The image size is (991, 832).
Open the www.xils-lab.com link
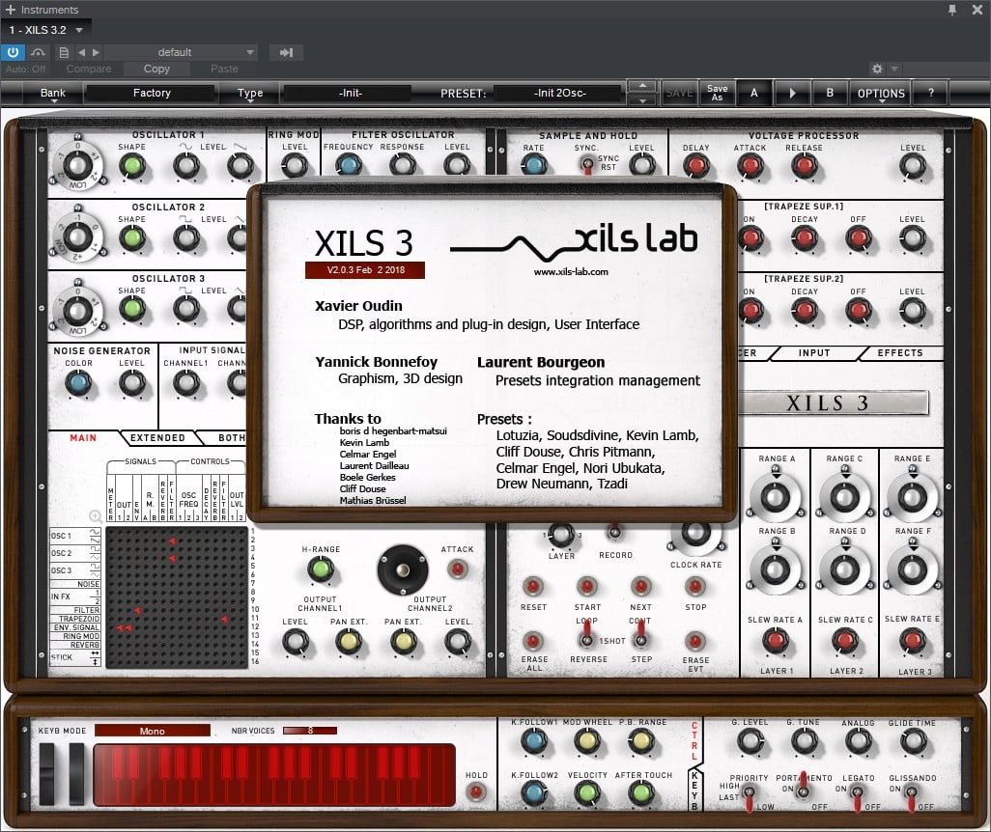tap(571, 271)
